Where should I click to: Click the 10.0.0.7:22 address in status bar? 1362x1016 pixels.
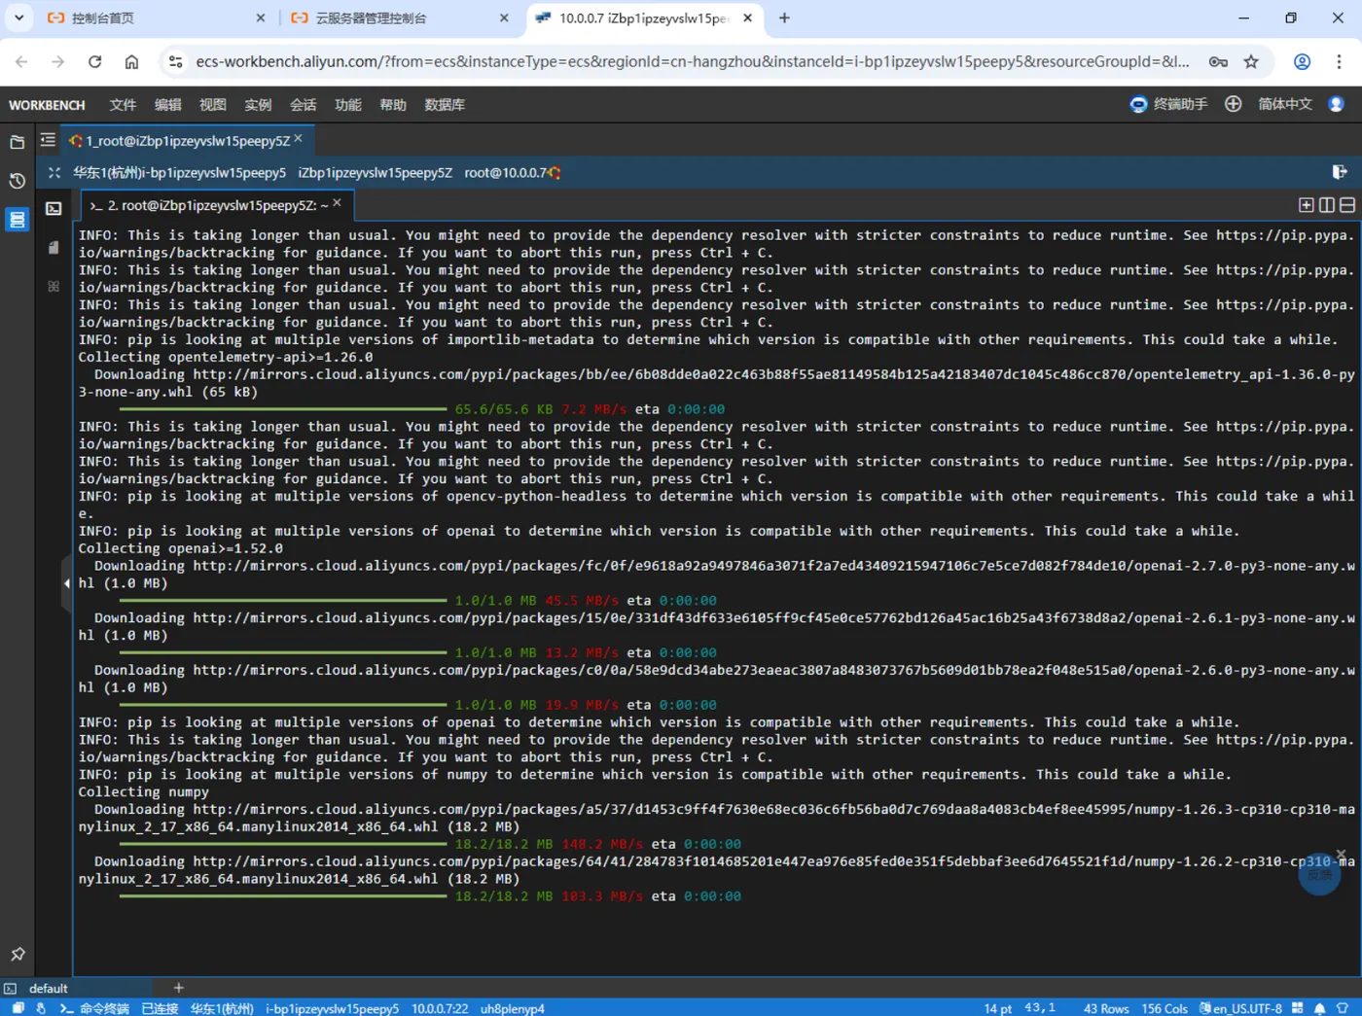click(440, 1008)
